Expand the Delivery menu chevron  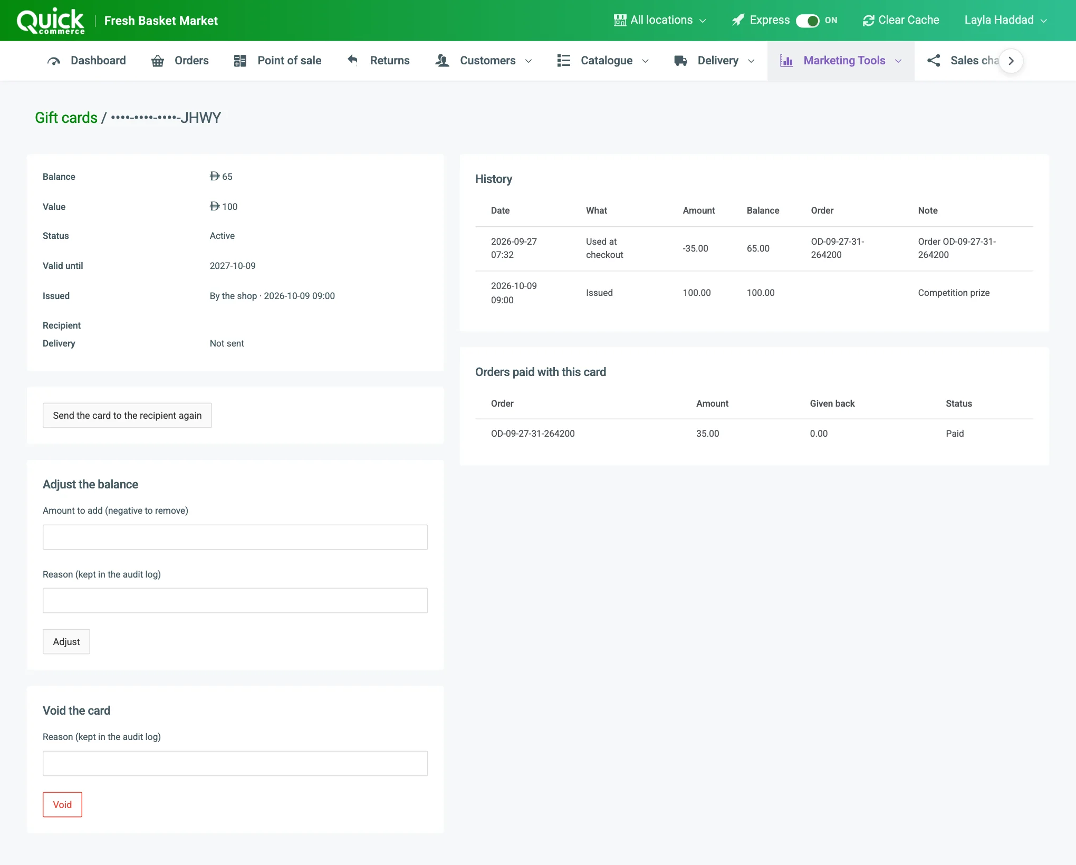coord(751,61)
